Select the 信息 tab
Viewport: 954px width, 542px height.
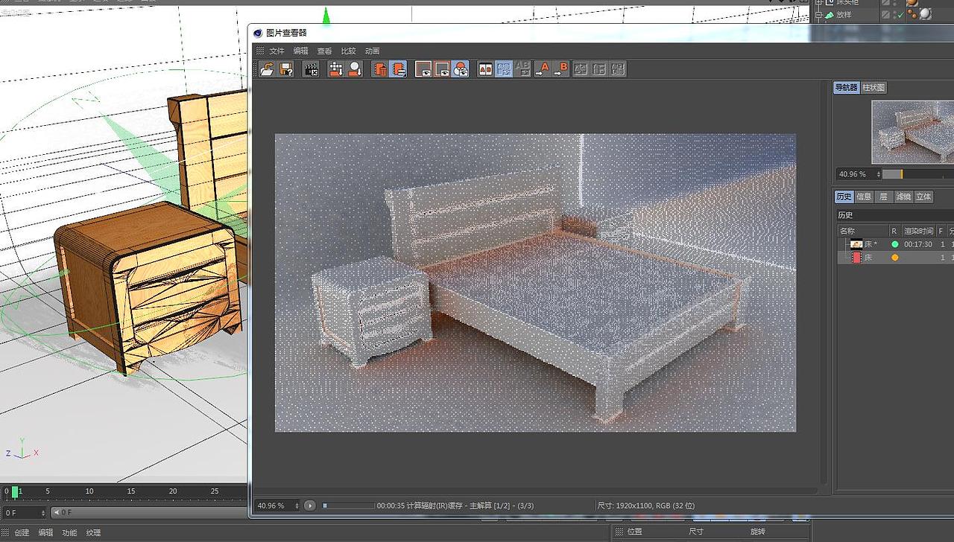864,197
